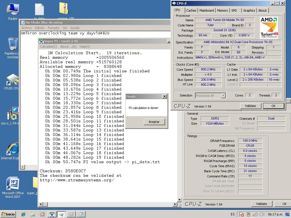The image size is (291, 218).
Task: Switch to Super PI taskbar button
Action: [x=52, y=214]
